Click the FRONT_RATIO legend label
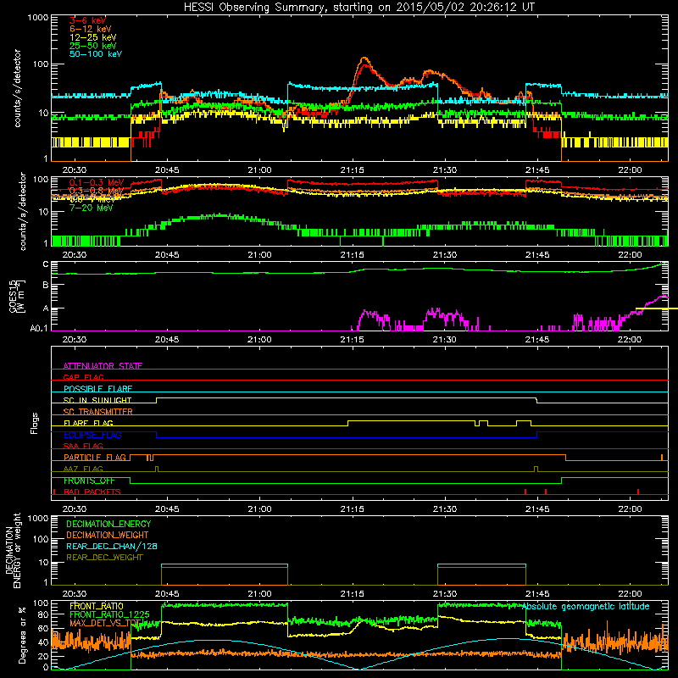This screenshot has height=678, width=678. point(97,606)
